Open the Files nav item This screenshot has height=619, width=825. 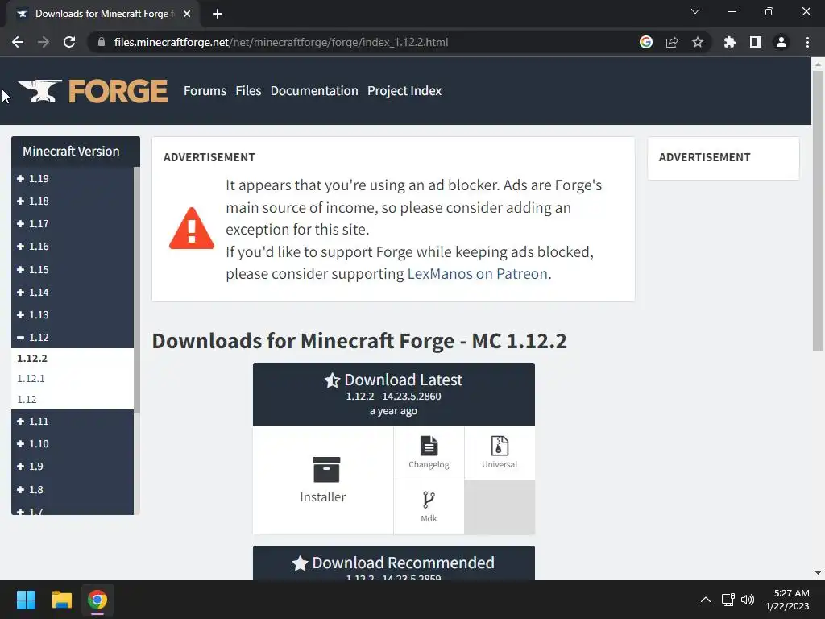(x=248, y=91)
